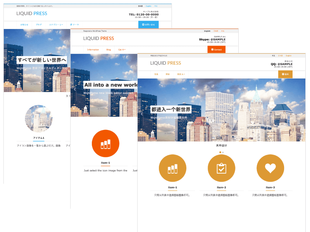Select 信息 in the gold site navigation
The height and width of the screenshot is (232, 310).
tap(156, 74)
